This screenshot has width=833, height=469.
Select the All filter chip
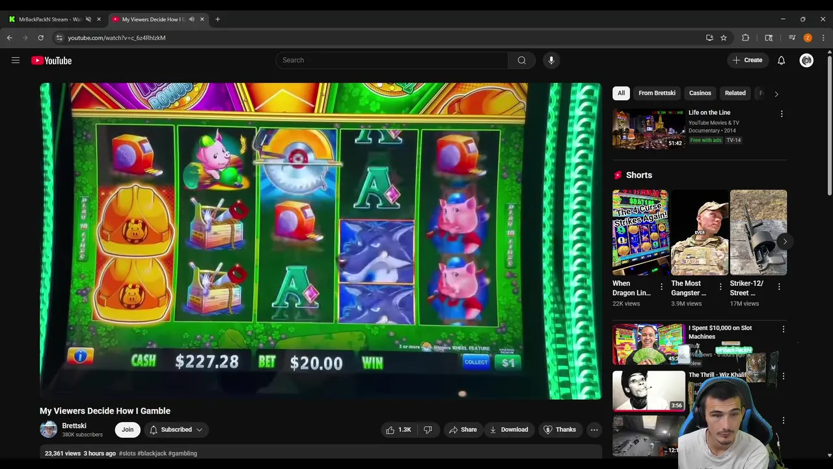pyautogui.click(x=621, y=93)
